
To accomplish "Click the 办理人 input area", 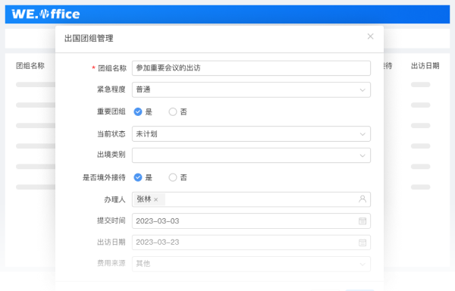I will 251,199.
